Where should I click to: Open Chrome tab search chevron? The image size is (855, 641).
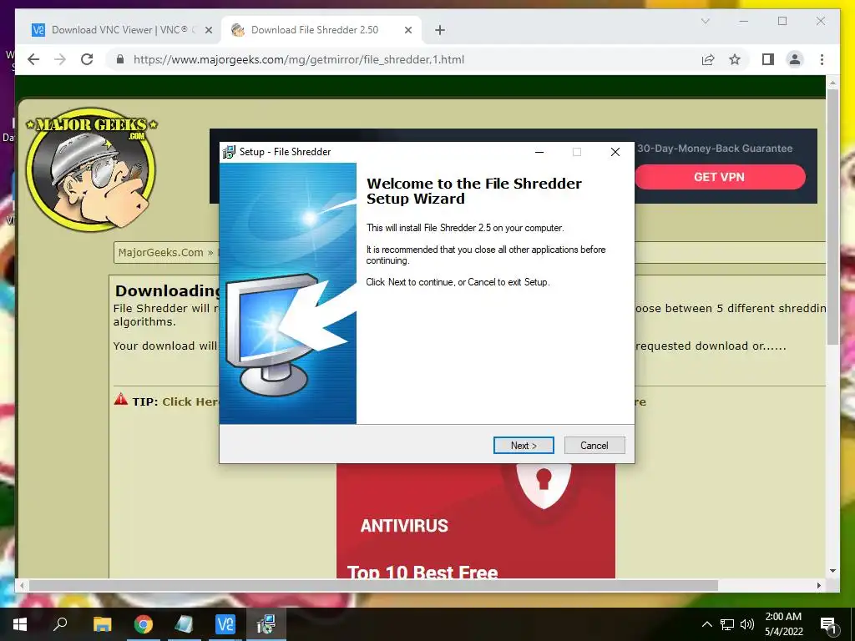tap(705, 21)
